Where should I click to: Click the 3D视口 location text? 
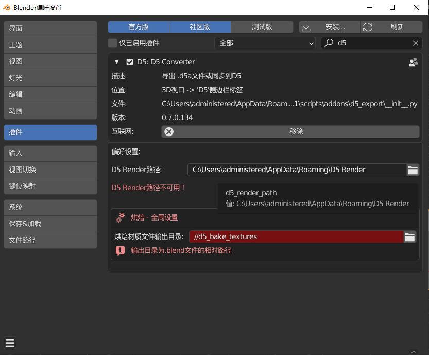(x=202, y=90)
